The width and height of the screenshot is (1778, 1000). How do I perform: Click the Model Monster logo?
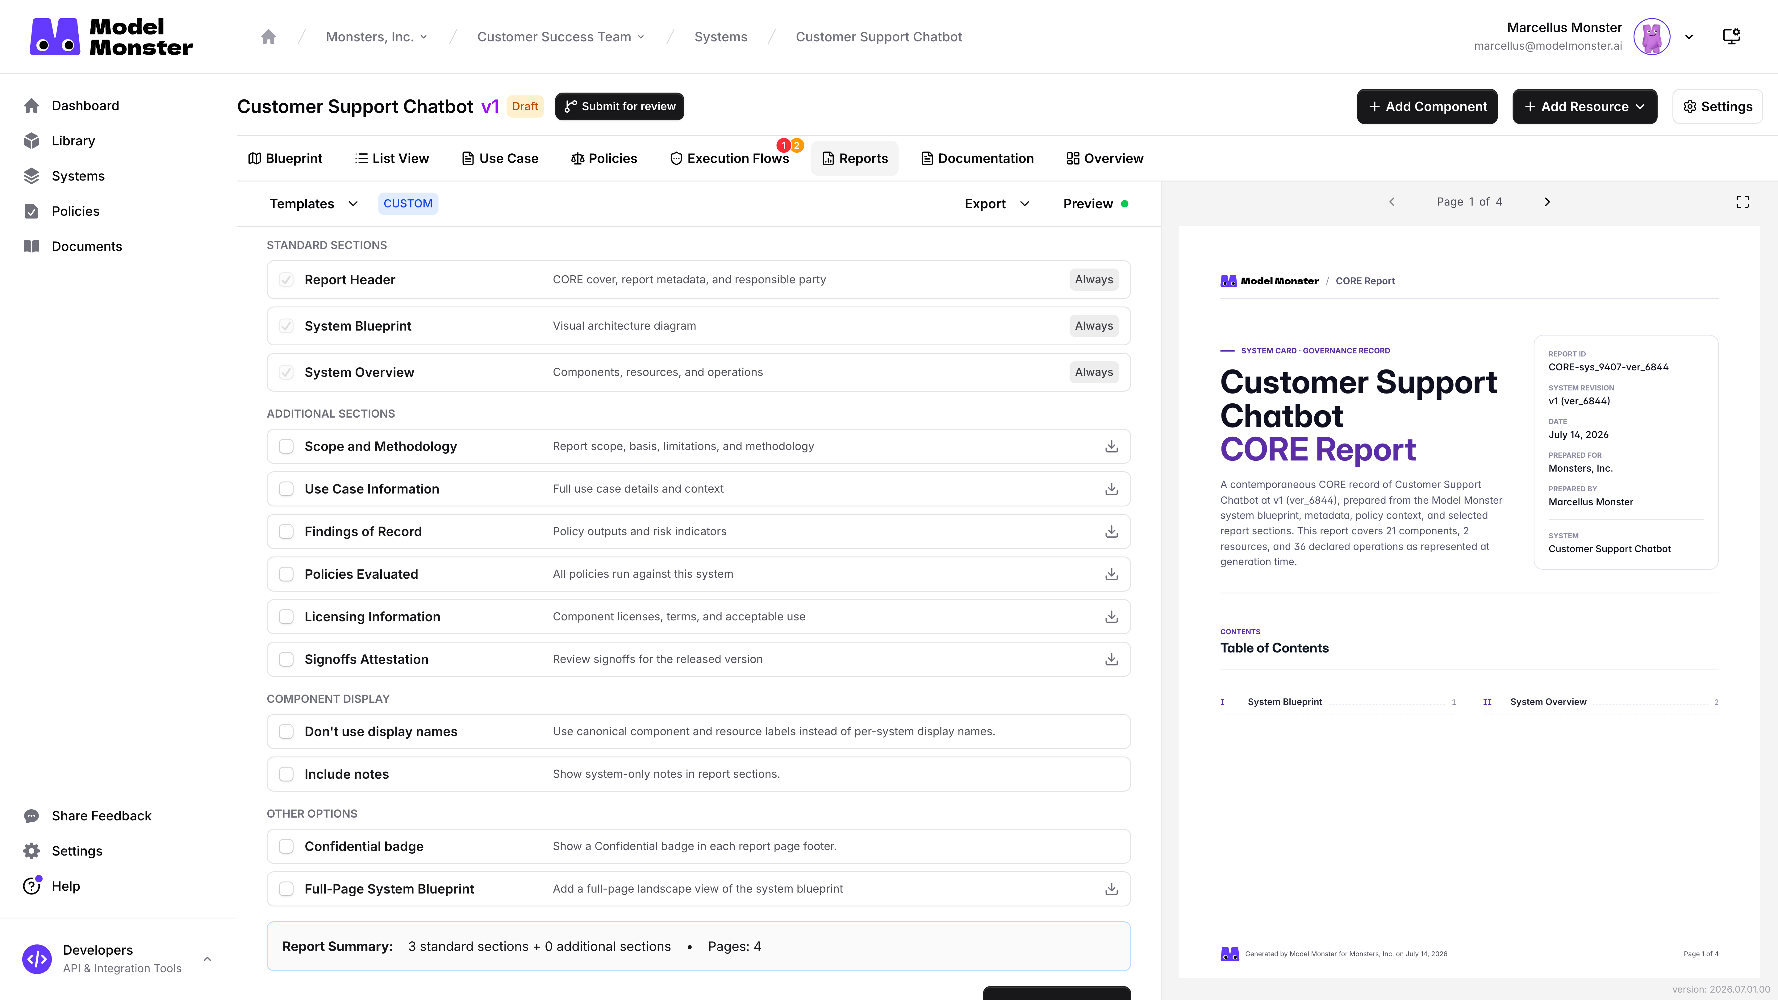111,37
